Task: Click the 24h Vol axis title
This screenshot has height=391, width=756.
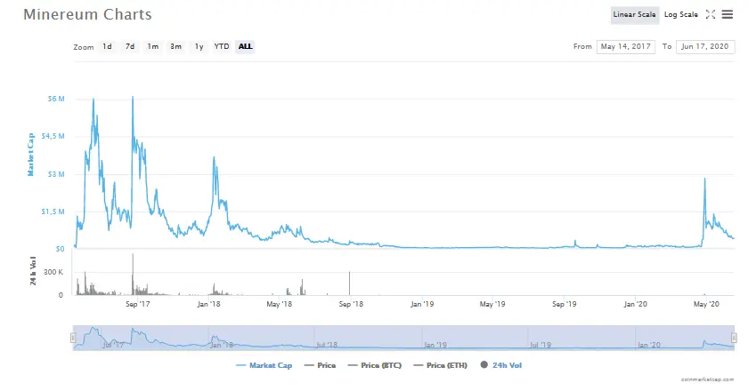Action: (33, 271)
